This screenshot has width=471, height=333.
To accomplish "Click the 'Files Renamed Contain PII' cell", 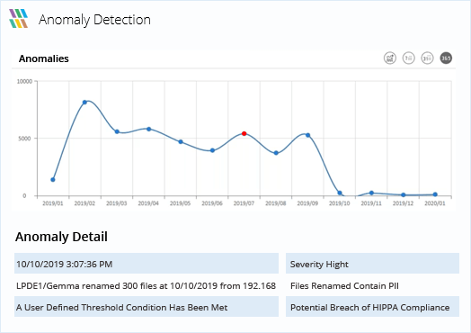I will [372, 285].
